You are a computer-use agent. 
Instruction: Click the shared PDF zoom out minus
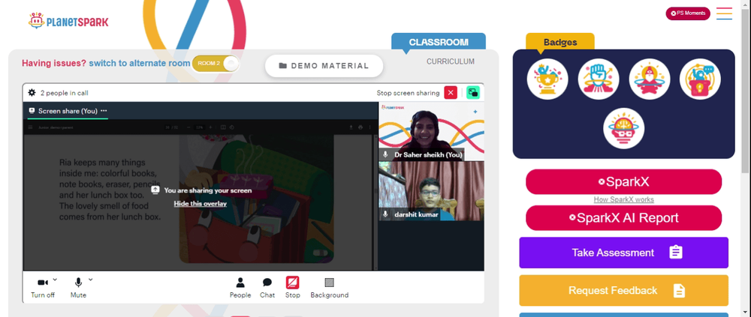(189, 127)
